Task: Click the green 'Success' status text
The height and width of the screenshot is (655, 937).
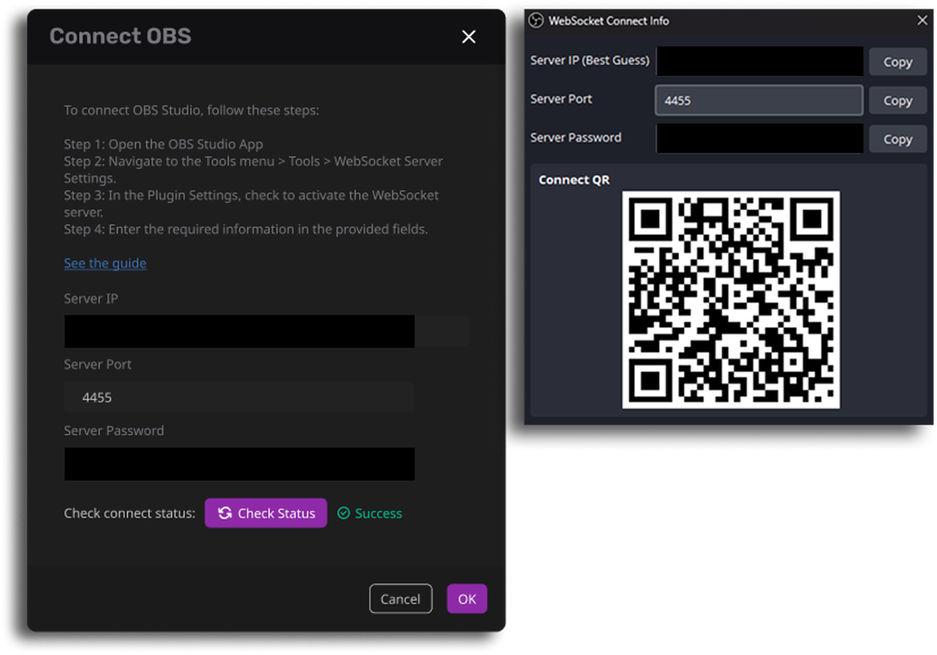Action: click(x=379, y=513)
